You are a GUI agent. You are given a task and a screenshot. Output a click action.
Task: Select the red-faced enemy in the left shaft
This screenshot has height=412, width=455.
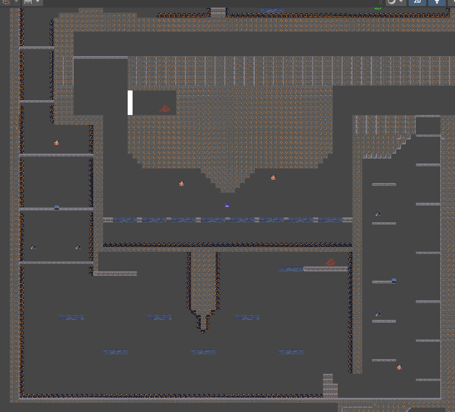57,143
